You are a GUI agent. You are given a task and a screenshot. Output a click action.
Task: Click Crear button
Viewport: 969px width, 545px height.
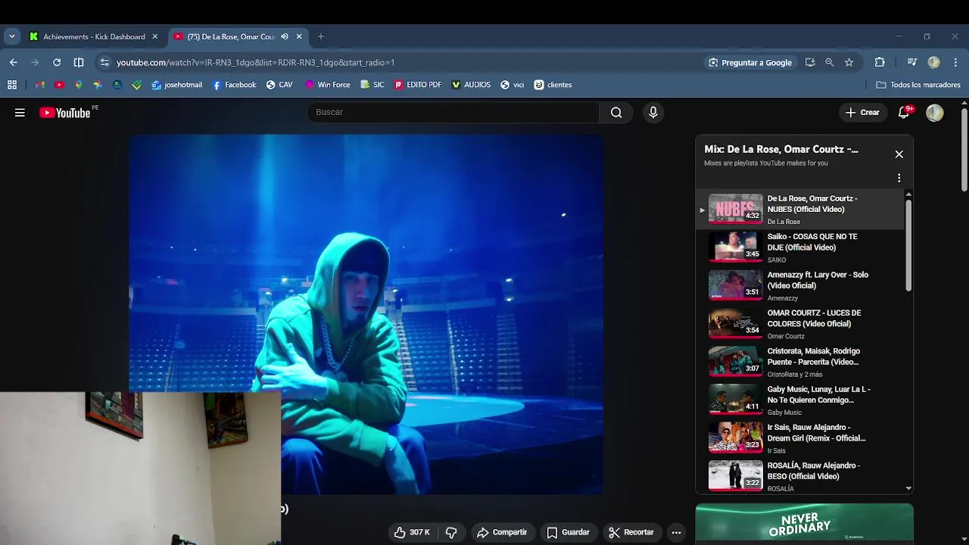click(x=862, y=113)
